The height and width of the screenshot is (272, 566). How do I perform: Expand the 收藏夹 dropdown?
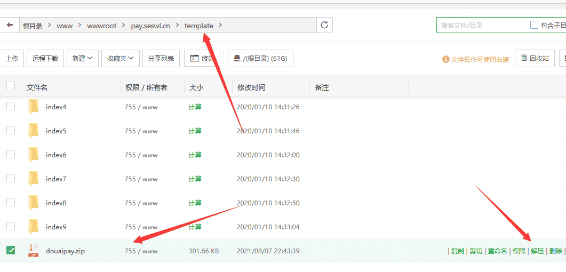121,59
